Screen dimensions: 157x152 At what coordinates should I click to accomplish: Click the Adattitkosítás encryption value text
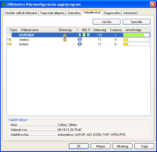(92, 135)
